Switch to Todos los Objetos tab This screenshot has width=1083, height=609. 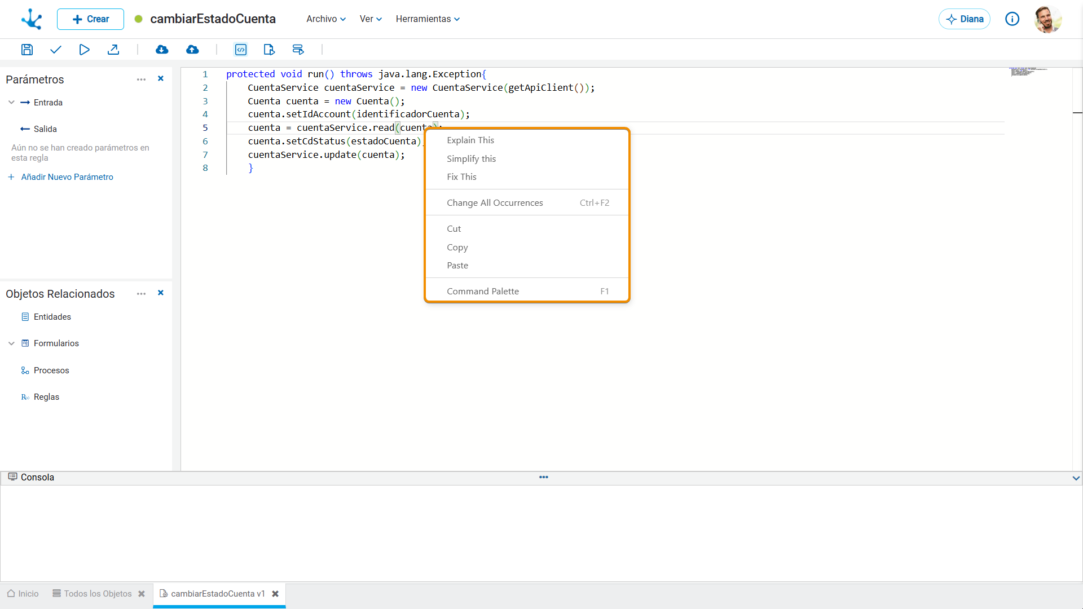tap(92, 594)
